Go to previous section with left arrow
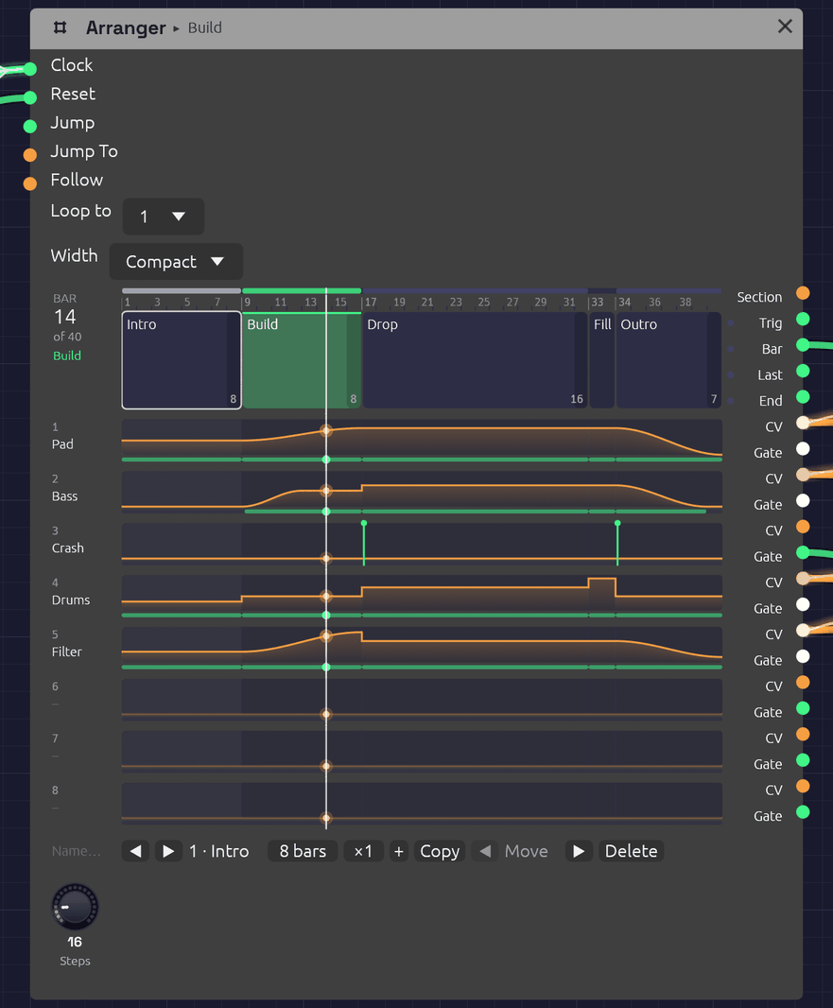This screenshot has height=1008, width=833. (x=135, y=851)
